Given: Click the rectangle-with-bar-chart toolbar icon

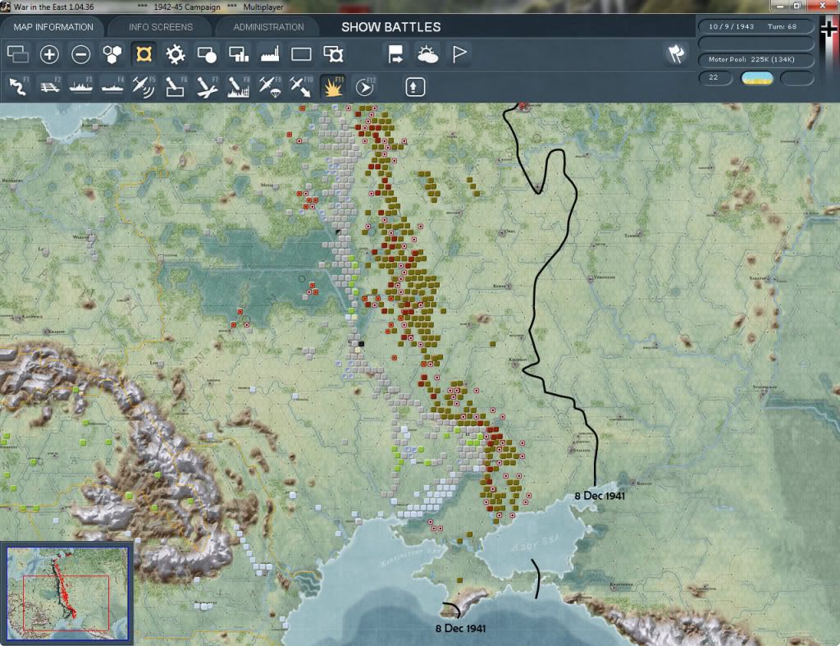Looking at the screenshot, I should click(x=239, y=54).
